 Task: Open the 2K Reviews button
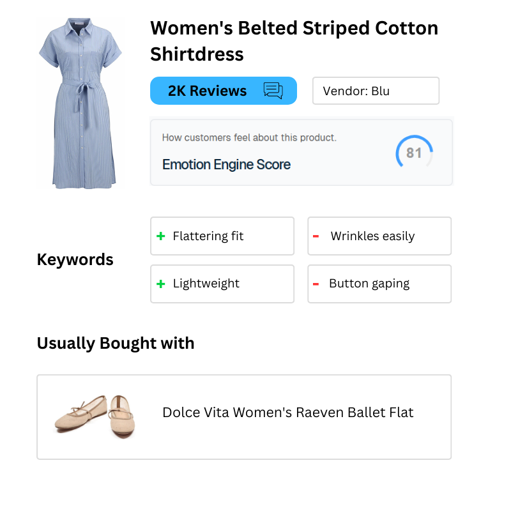(x=224, y=91)
